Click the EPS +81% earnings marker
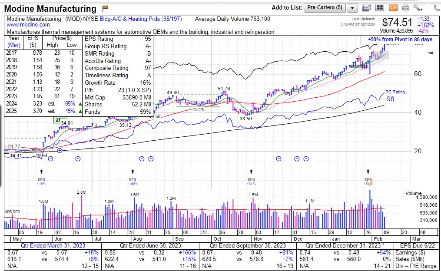 point(251,182)
